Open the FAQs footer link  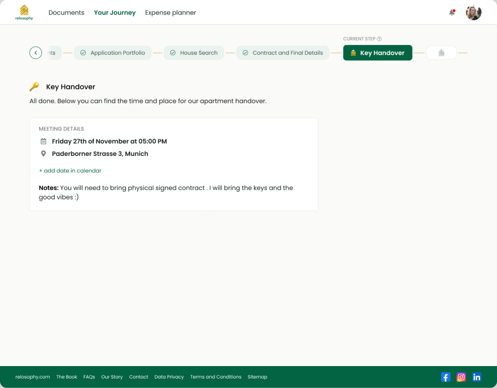(89, 377)
